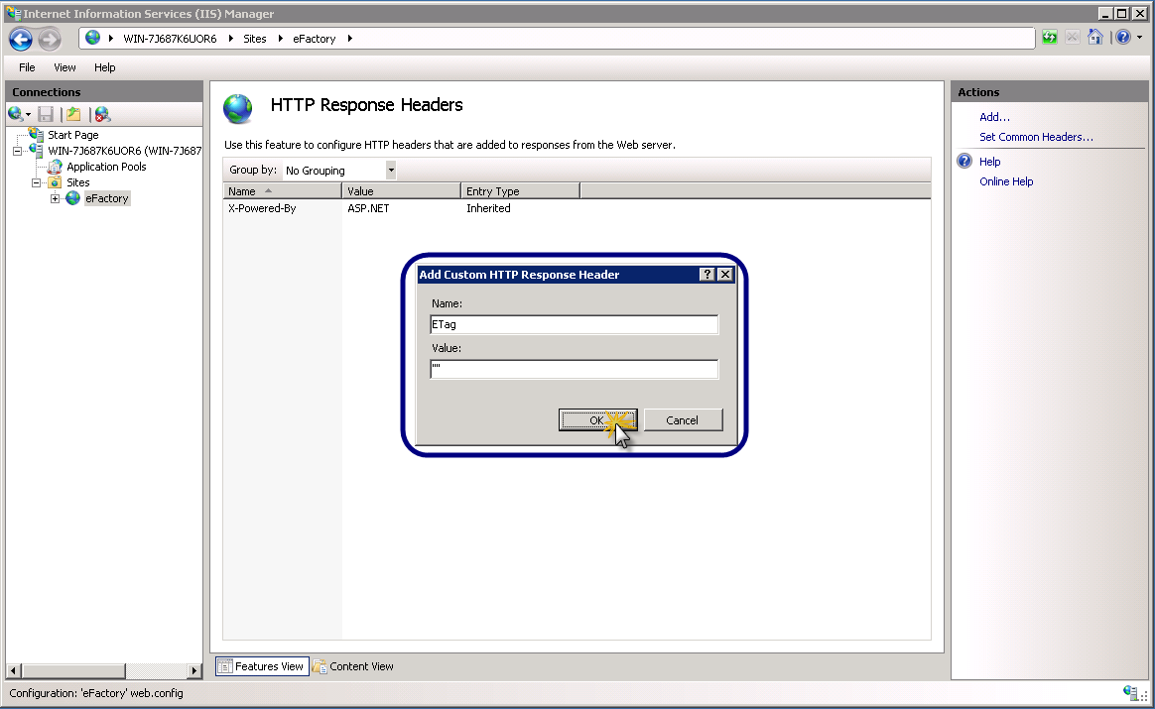Click the Back navigation arrow
1155x709 pixels.
(x=21, y=39)
